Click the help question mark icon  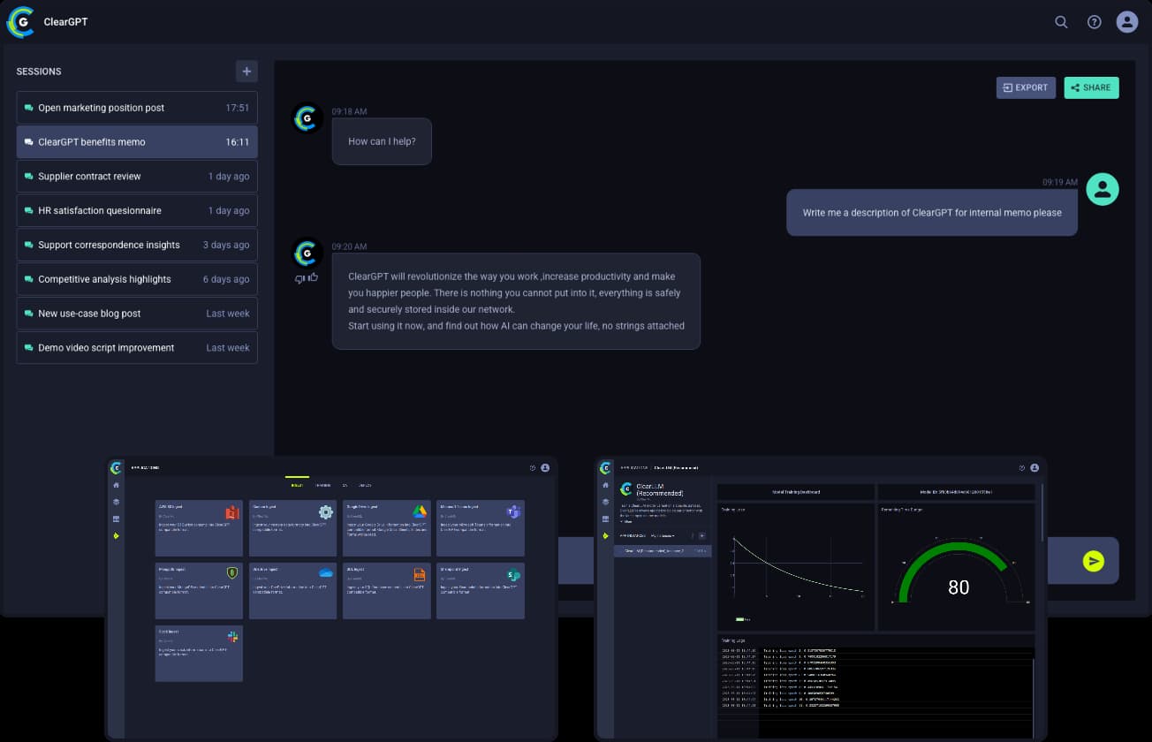click(1094, 22)
